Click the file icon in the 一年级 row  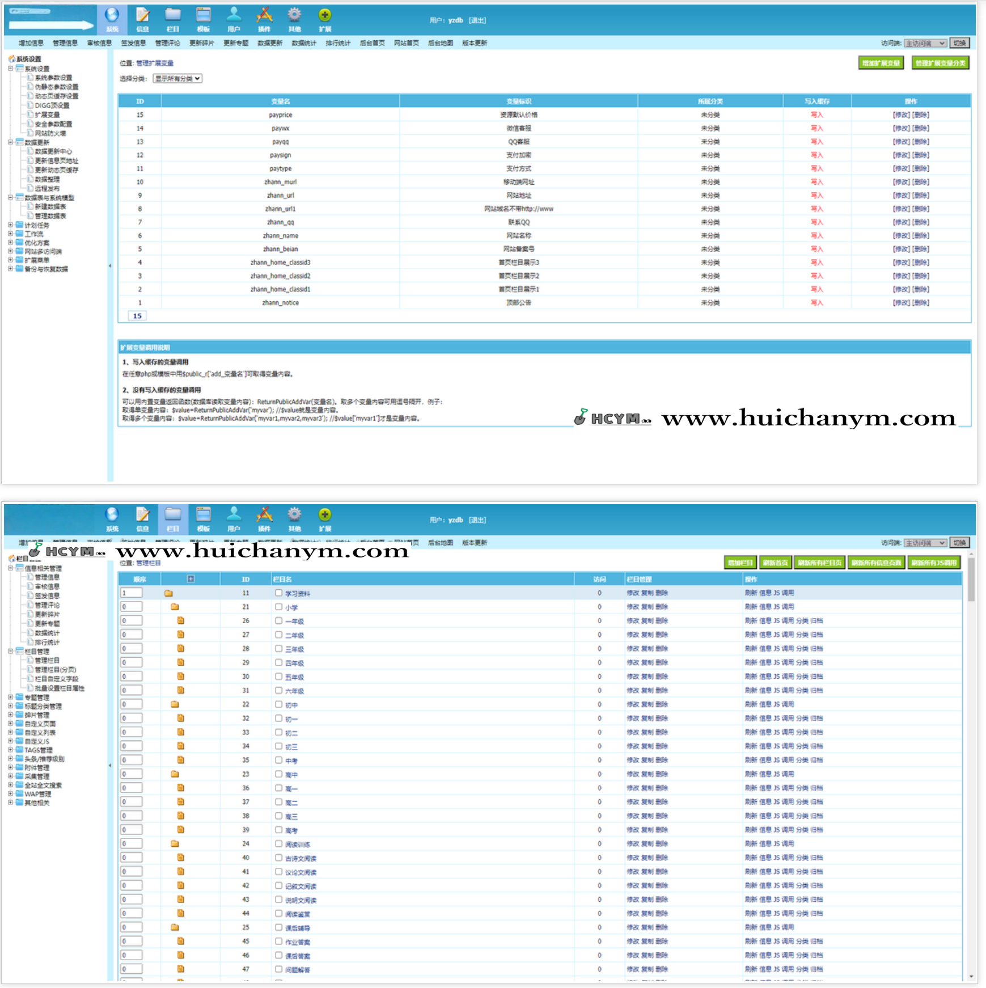pos(180,621)
